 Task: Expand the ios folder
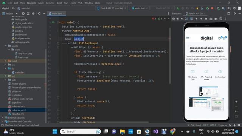coord(6,65)
